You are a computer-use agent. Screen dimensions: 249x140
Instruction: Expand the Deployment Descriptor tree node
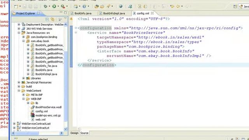click(19, 24)
